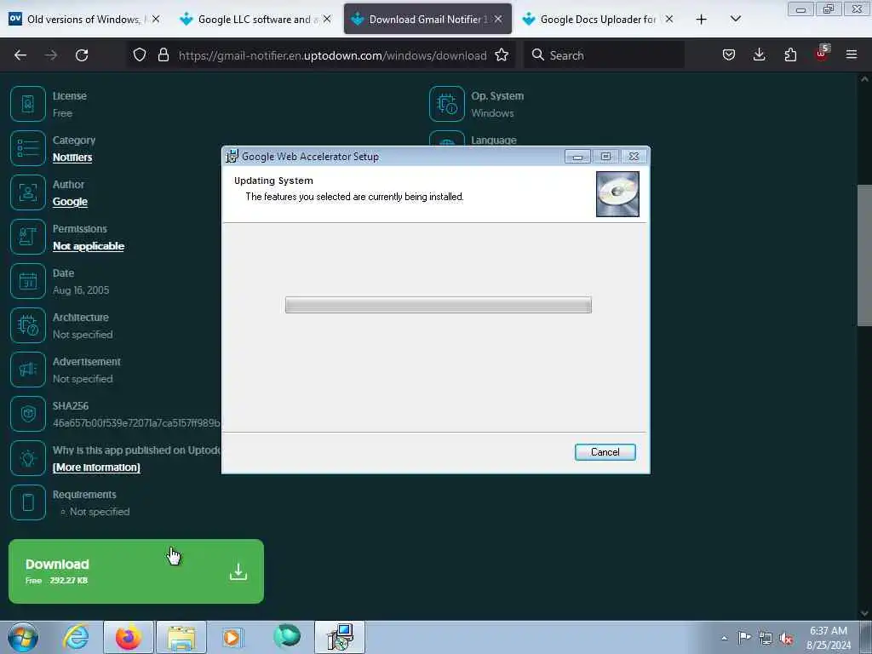The height and width of the screenshot is (654, 872).
Task: Click the network status tray icon
Action: tap(766, 638)
